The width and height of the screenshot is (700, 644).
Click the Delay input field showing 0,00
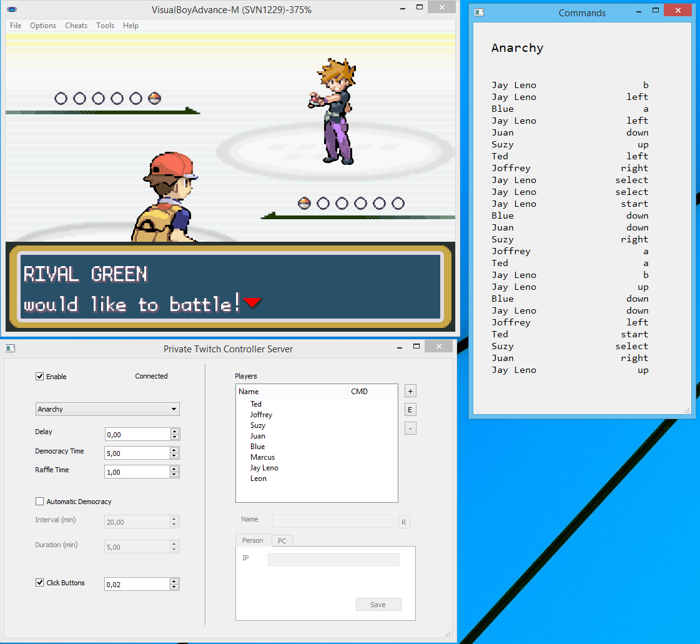tap(137, 435)
